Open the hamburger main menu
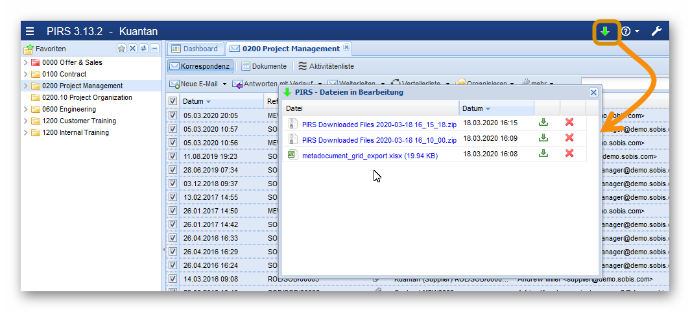Screen dimensions: 690x312 pyautogui.click(x=29, y=31)
